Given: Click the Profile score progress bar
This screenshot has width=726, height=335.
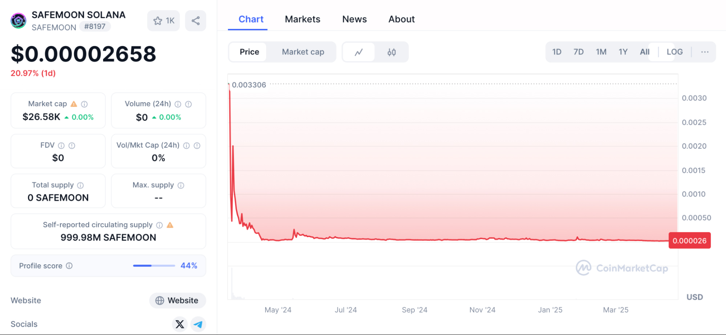Looking at the screenshot, I should point(154,266).
